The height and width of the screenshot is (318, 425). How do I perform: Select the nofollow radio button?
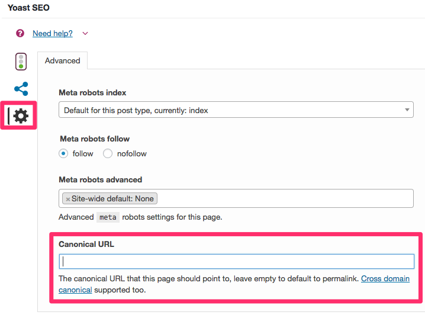108,153
